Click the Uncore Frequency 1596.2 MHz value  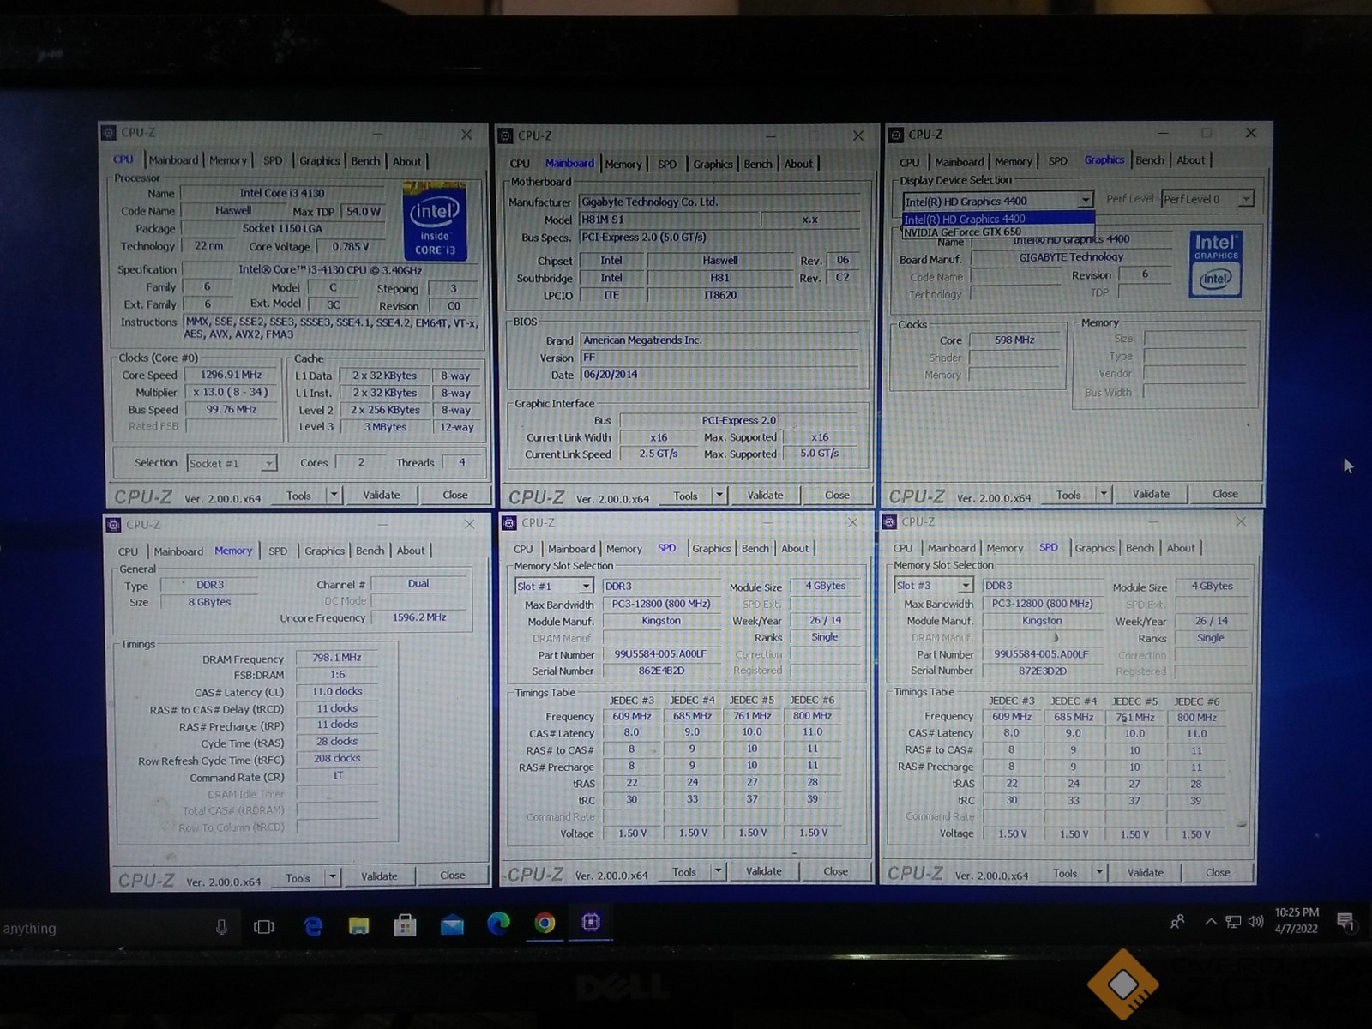(419, 617)
